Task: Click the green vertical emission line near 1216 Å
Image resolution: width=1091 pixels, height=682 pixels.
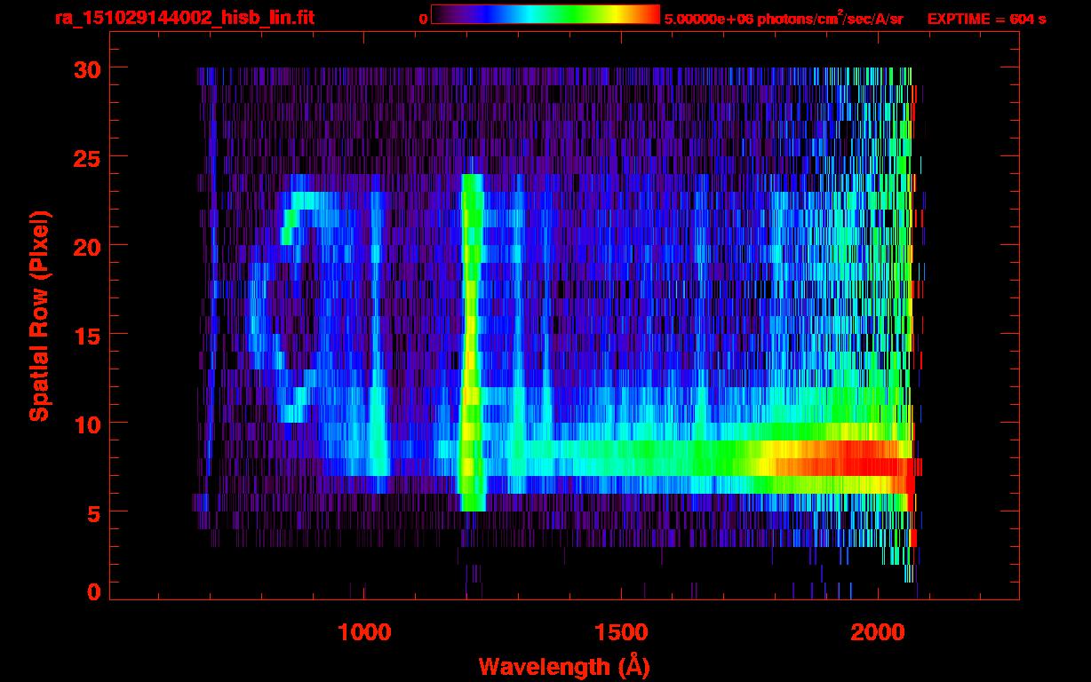Action: 472,342
